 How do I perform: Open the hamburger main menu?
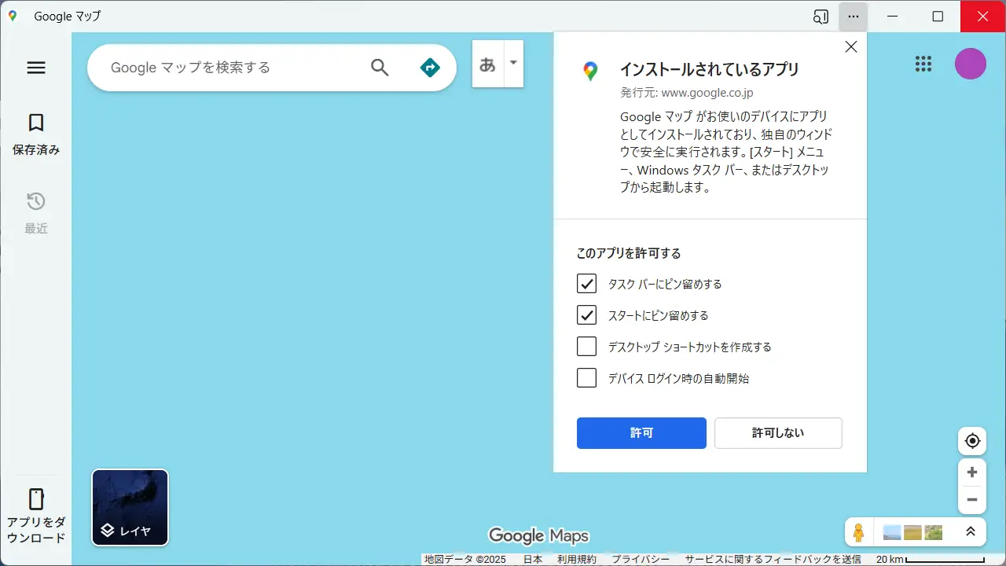point(36,68)
